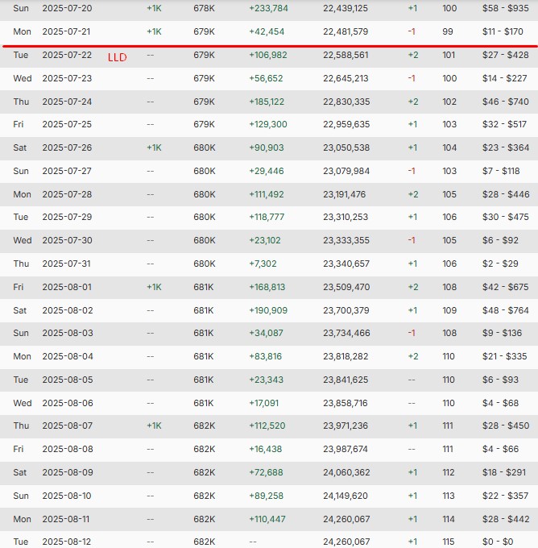Screen dimensions: 538x548
Task: Select earnings $4 - $68
Action: (x=500, y=403)
